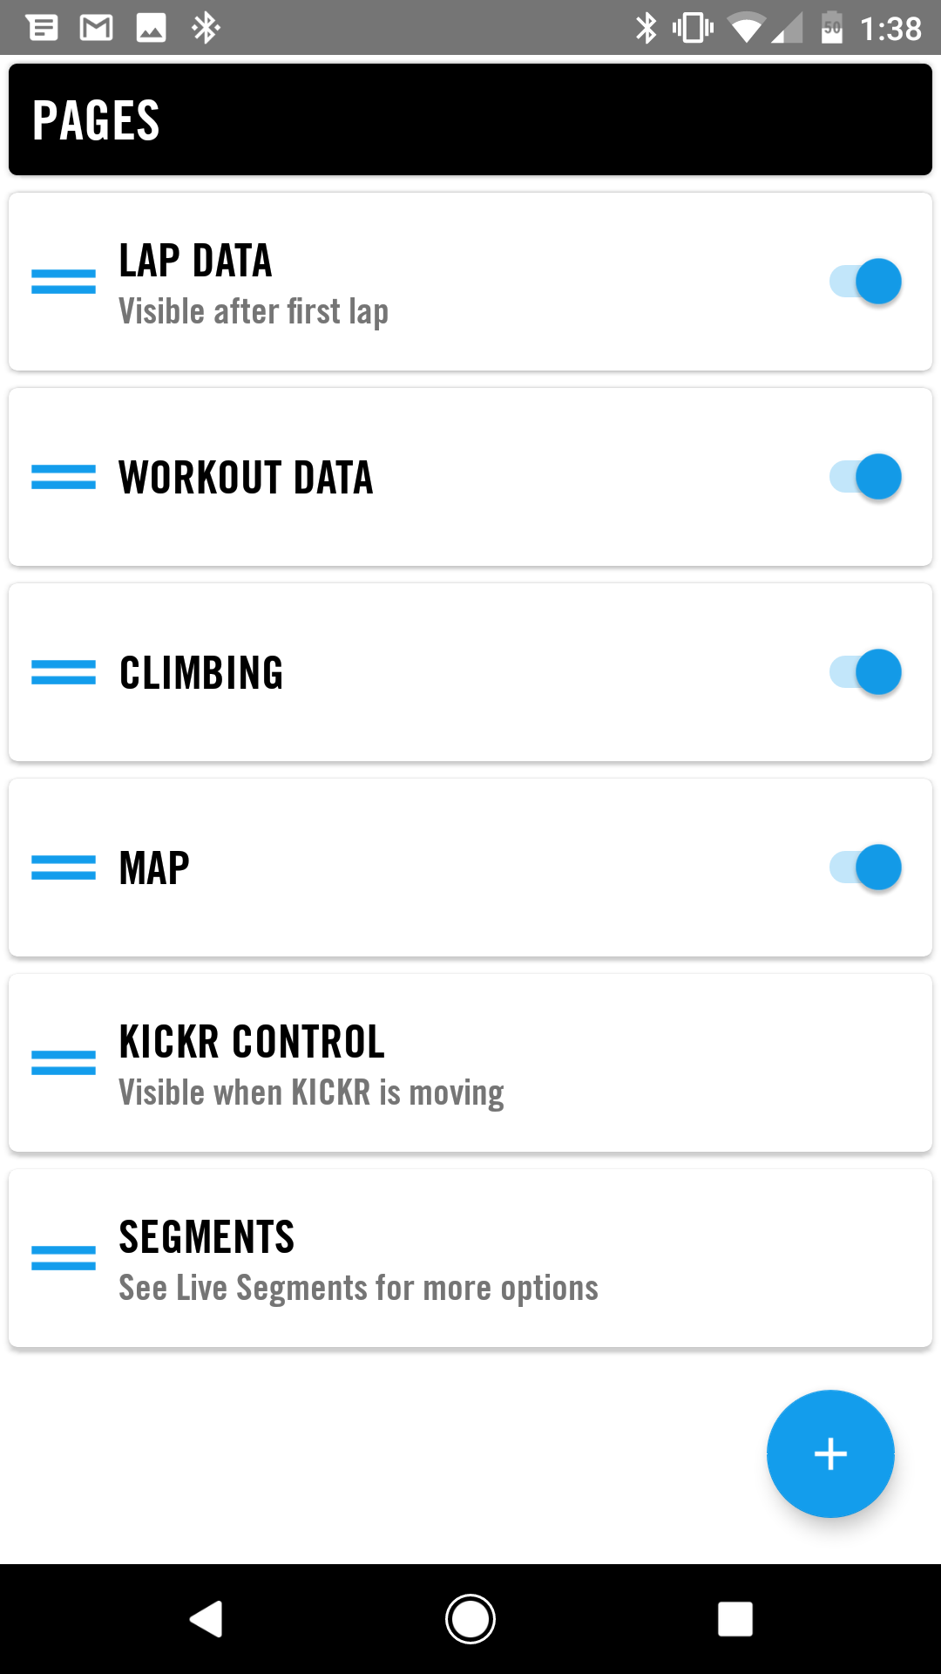Turn off the Workout Data toggle
Screen dimensions: 941x1674
point(865,477)
